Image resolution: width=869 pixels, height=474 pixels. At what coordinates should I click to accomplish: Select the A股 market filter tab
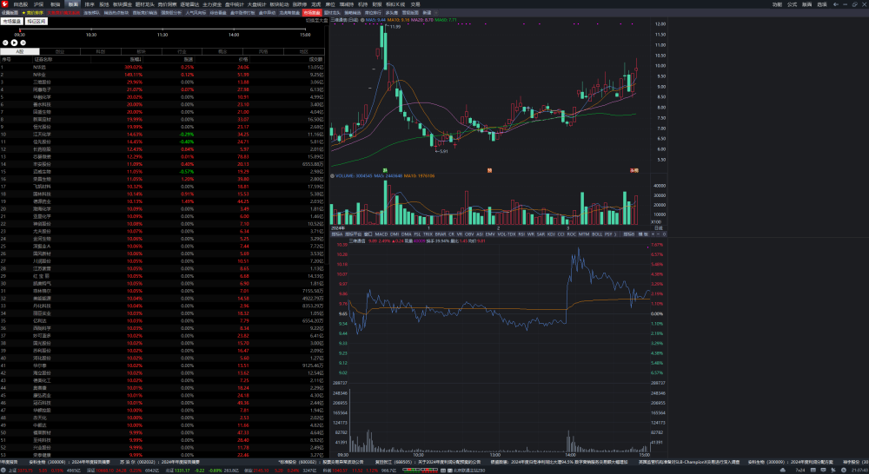click(x=20, y=51)
